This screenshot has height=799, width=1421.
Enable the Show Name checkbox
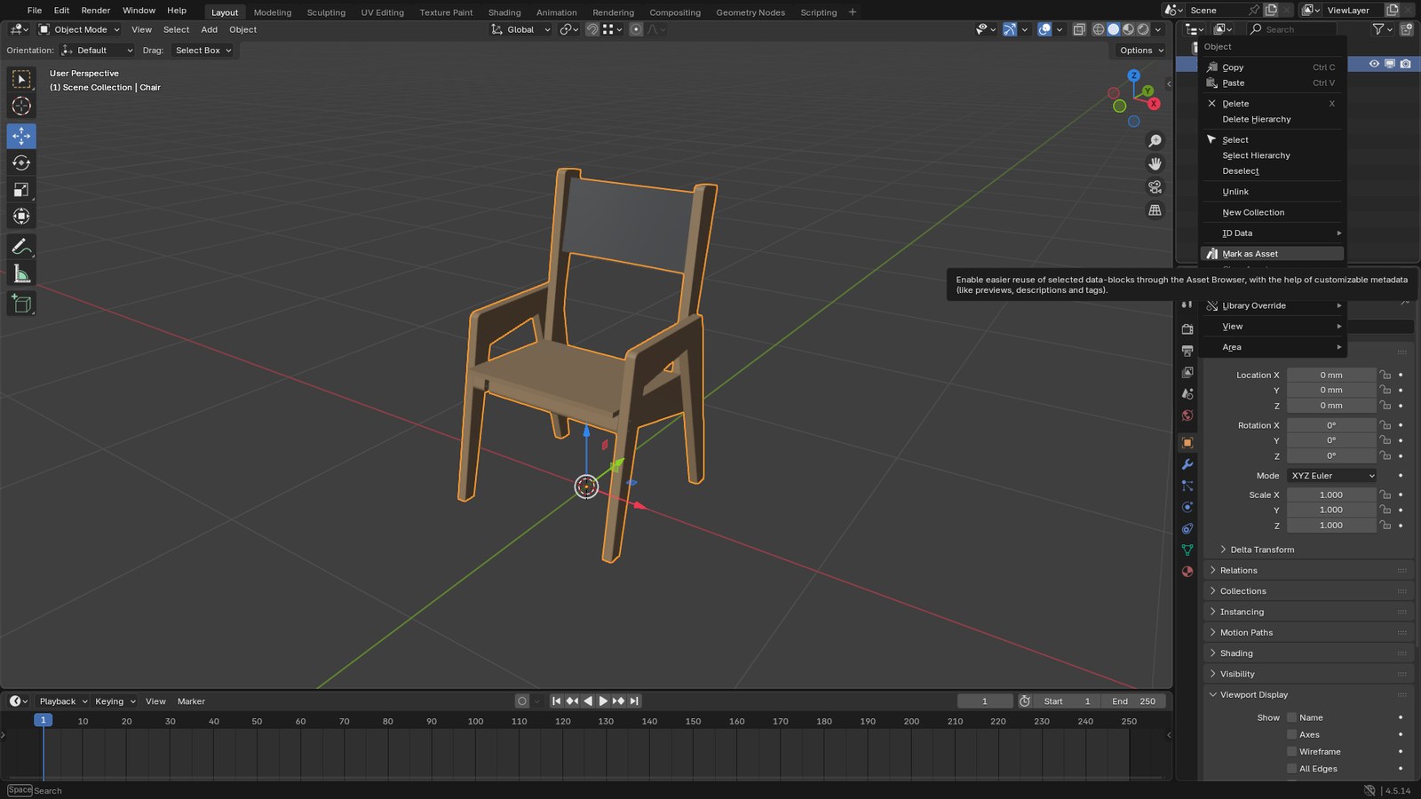click(x=1292, y=717)
